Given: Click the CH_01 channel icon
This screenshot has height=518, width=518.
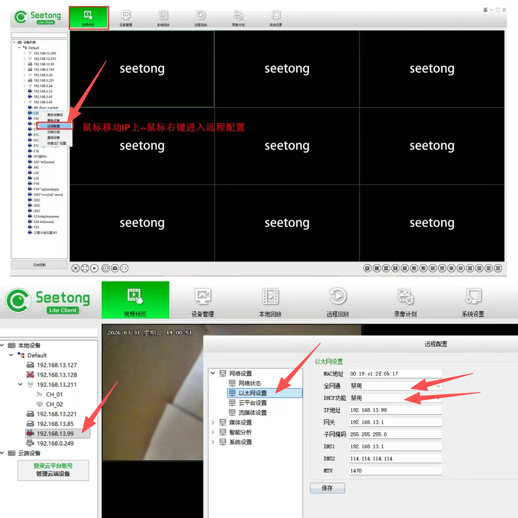Looking at the screenshot, I should [40, 395].
